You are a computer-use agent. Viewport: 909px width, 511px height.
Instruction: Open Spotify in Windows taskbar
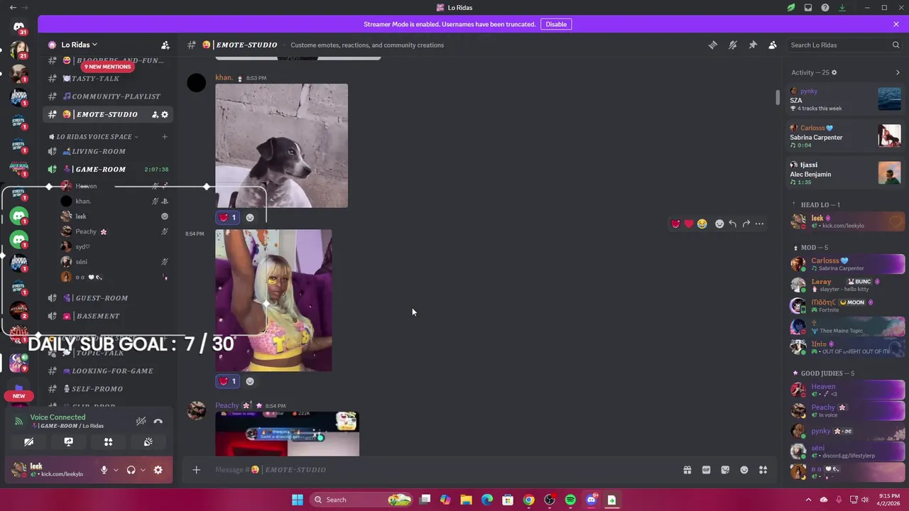(570, 500)
